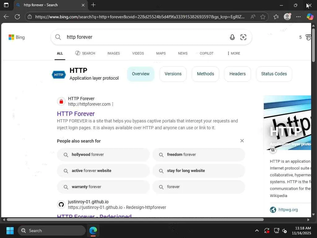
Task: Click the magnifier icon in search box
Action: [x=58, y=37]
